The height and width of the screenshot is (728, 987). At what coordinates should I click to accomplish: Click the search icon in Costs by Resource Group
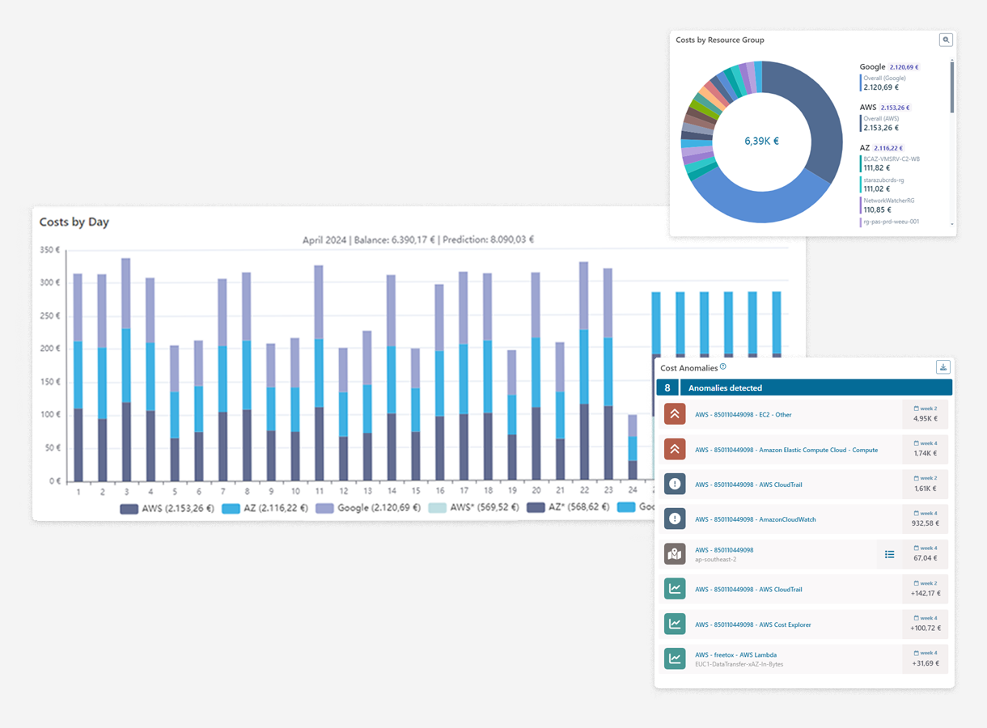(x=946, y=40)
